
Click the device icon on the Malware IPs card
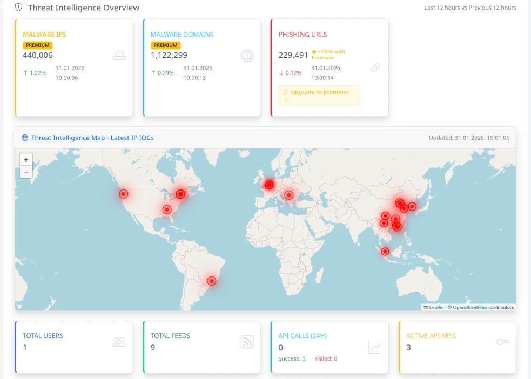coord(119,55)
